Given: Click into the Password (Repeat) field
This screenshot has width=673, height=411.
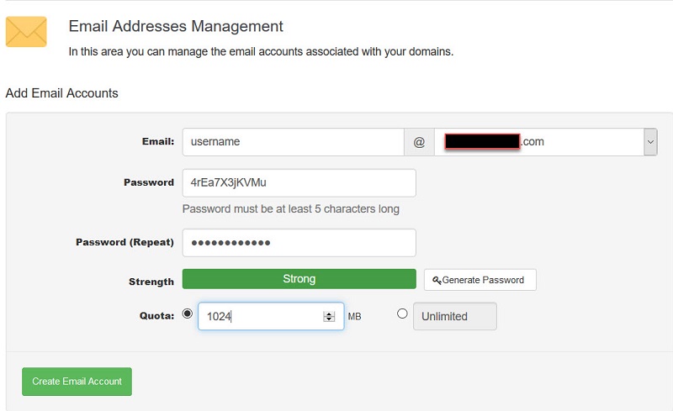Looking at the screenshot, I should [299, 243].
